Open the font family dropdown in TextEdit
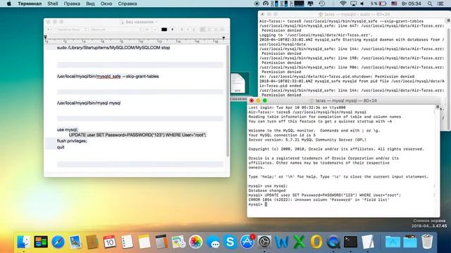This screenshot has width=451, height=253. pyautogui.click(x=71, y=30)
